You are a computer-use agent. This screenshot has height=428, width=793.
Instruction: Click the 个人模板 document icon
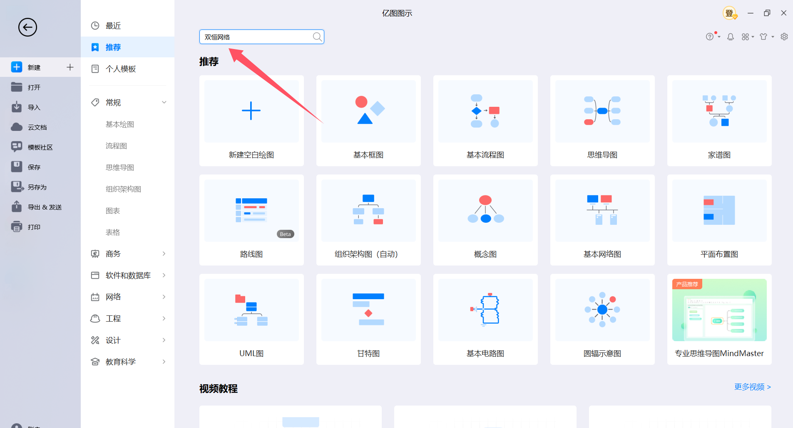[95, 69]
